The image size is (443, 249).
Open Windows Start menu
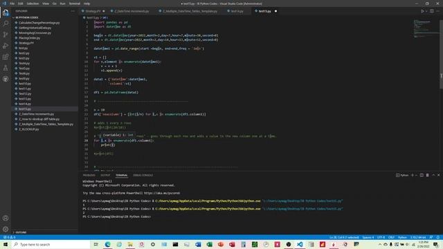[6, 244]
